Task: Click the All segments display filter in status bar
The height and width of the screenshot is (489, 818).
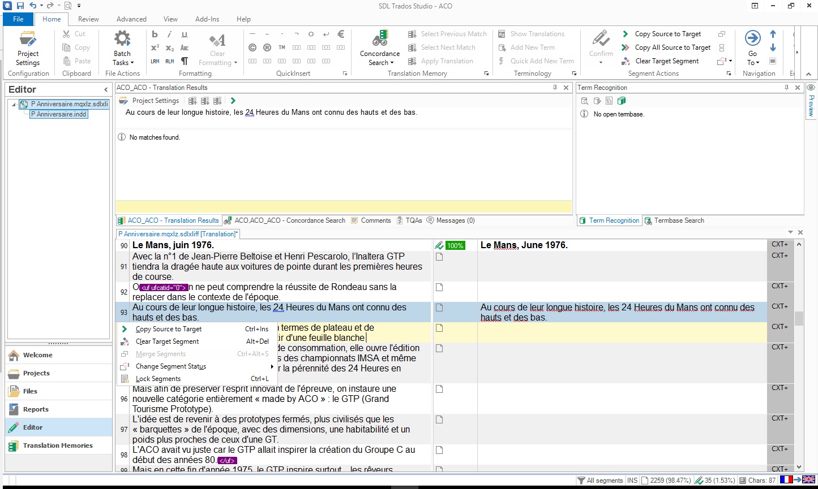Action: (x=600, y=481)
